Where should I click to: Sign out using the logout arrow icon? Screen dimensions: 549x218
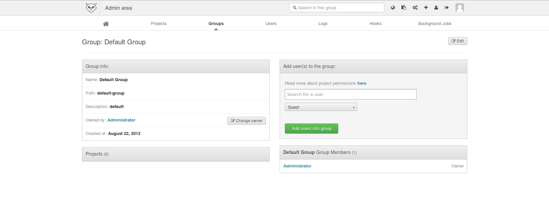[x=446, y=8]
